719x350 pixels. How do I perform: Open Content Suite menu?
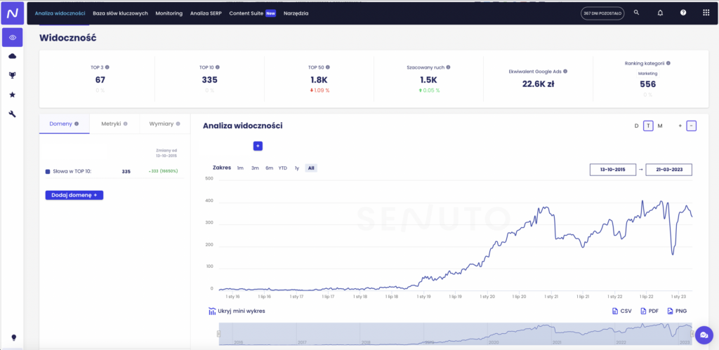pyautogui.click(x=246, y=13)
